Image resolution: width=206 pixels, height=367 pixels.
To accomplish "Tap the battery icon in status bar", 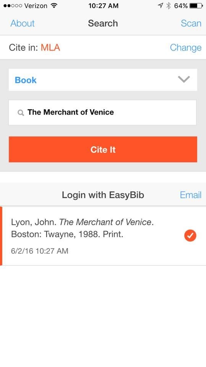I will coord(196,6).
